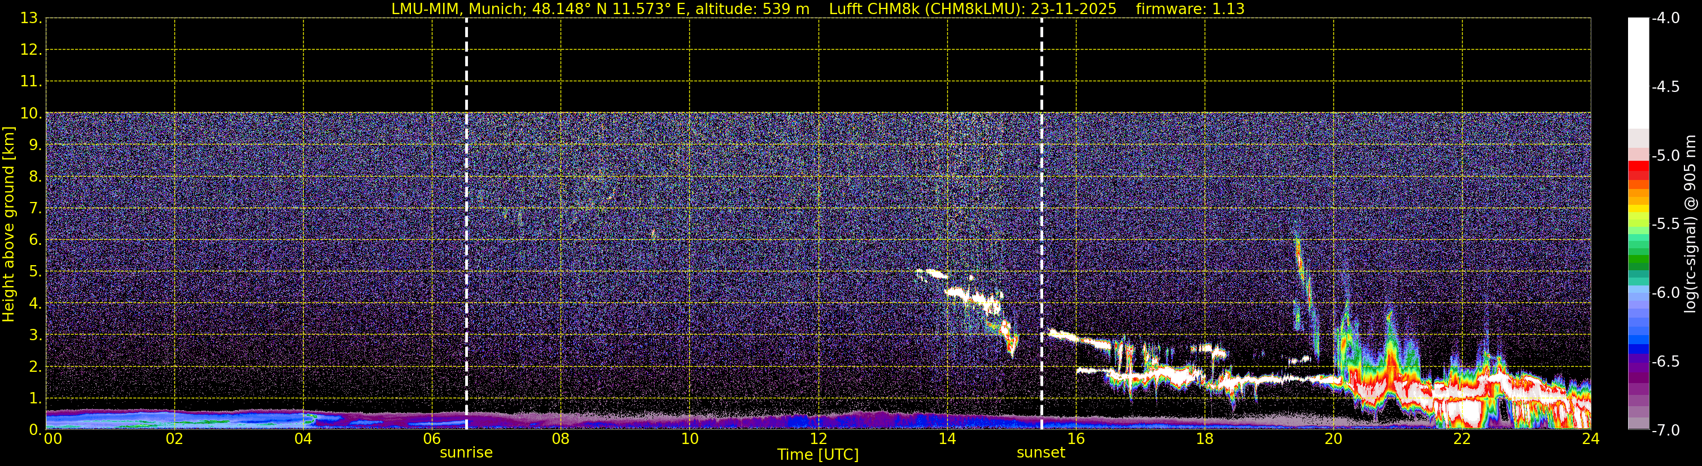The width and height of the screenshot is (1702, 466).
Task: Click the 13 km tick on the height axis
Action: (x=30, y=19)
